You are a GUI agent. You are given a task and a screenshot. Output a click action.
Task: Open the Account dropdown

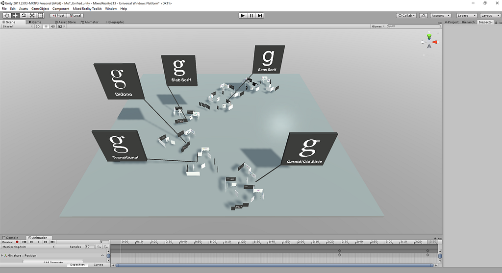point(441,15)
